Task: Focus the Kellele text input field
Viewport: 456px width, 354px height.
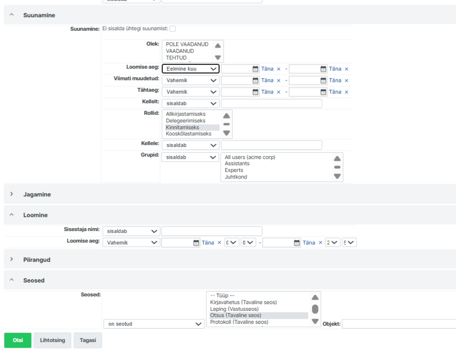Action: [272, 145]
